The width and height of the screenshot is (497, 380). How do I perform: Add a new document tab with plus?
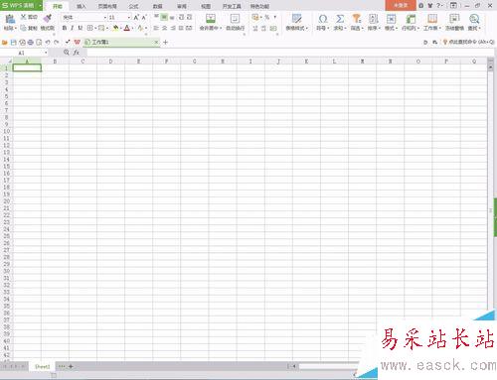(165, 42)
